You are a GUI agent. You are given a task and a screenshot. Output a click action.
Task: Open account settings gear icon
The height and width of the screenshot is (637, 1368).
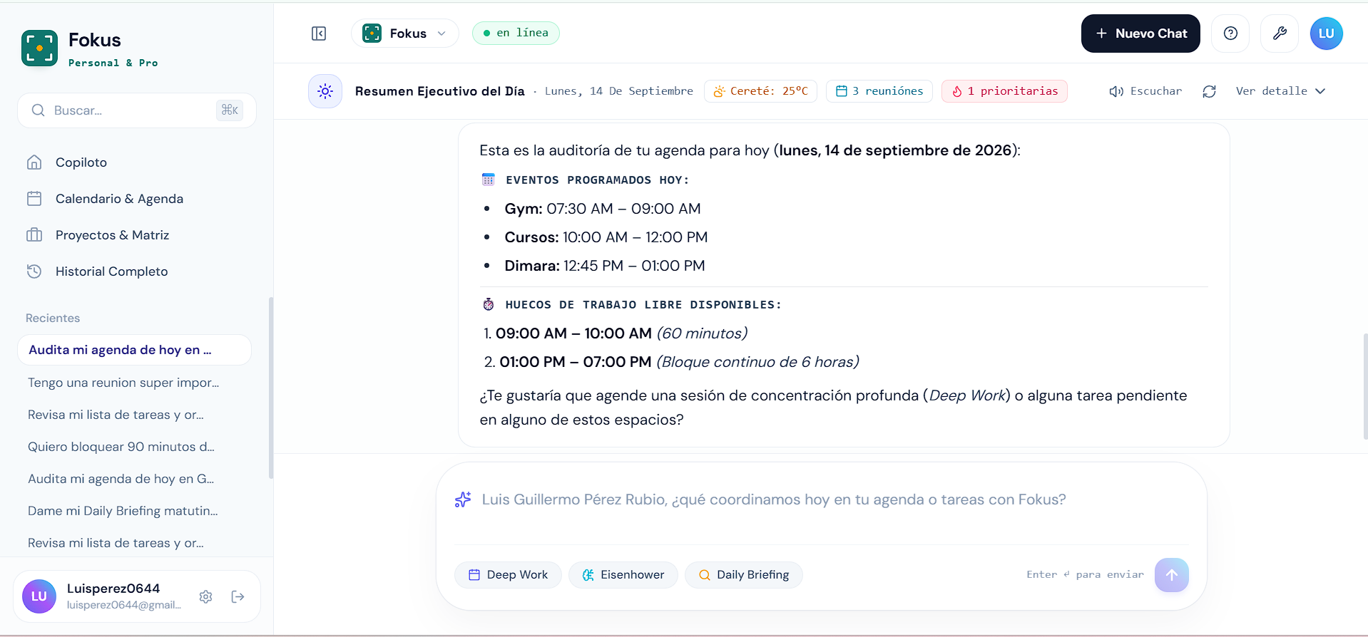click(x=205, y=596)
